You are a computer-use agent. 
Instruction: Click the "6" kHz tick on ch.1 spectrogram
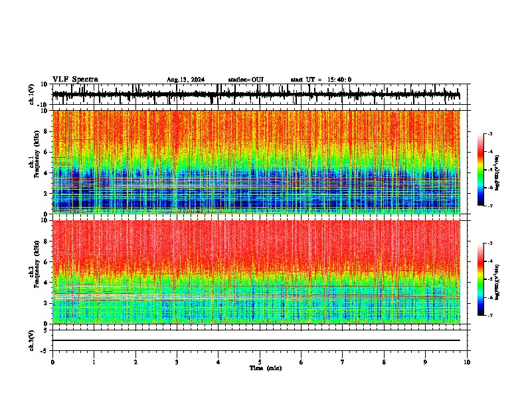46,153
